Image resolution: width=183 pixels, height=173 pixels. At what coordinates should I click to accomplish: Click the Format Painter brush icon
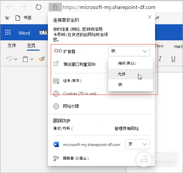[x=42, y=59]
